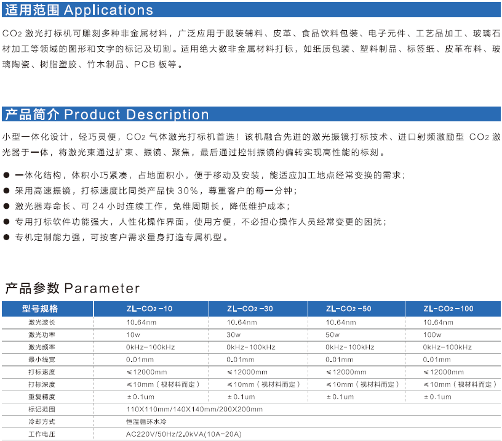Click the 打标速度 row label
The height and width of the screenshot is (441, 502).
coord(41,372)
